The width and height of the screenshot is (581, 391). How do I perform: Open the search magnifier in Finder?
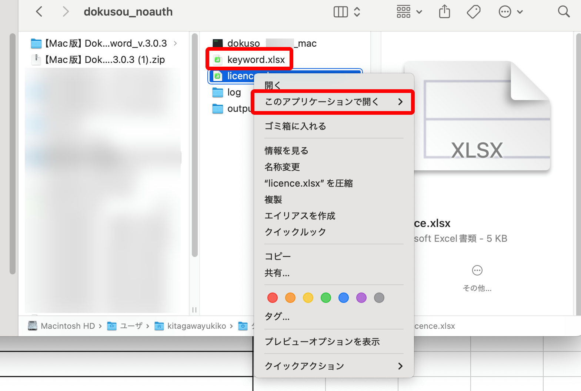coord(564,12)
